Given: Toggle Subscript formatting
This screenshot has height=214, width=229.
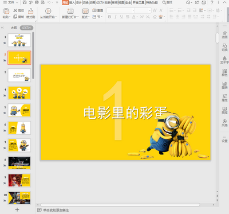Looking at the screenshot, I should point(148,17).
